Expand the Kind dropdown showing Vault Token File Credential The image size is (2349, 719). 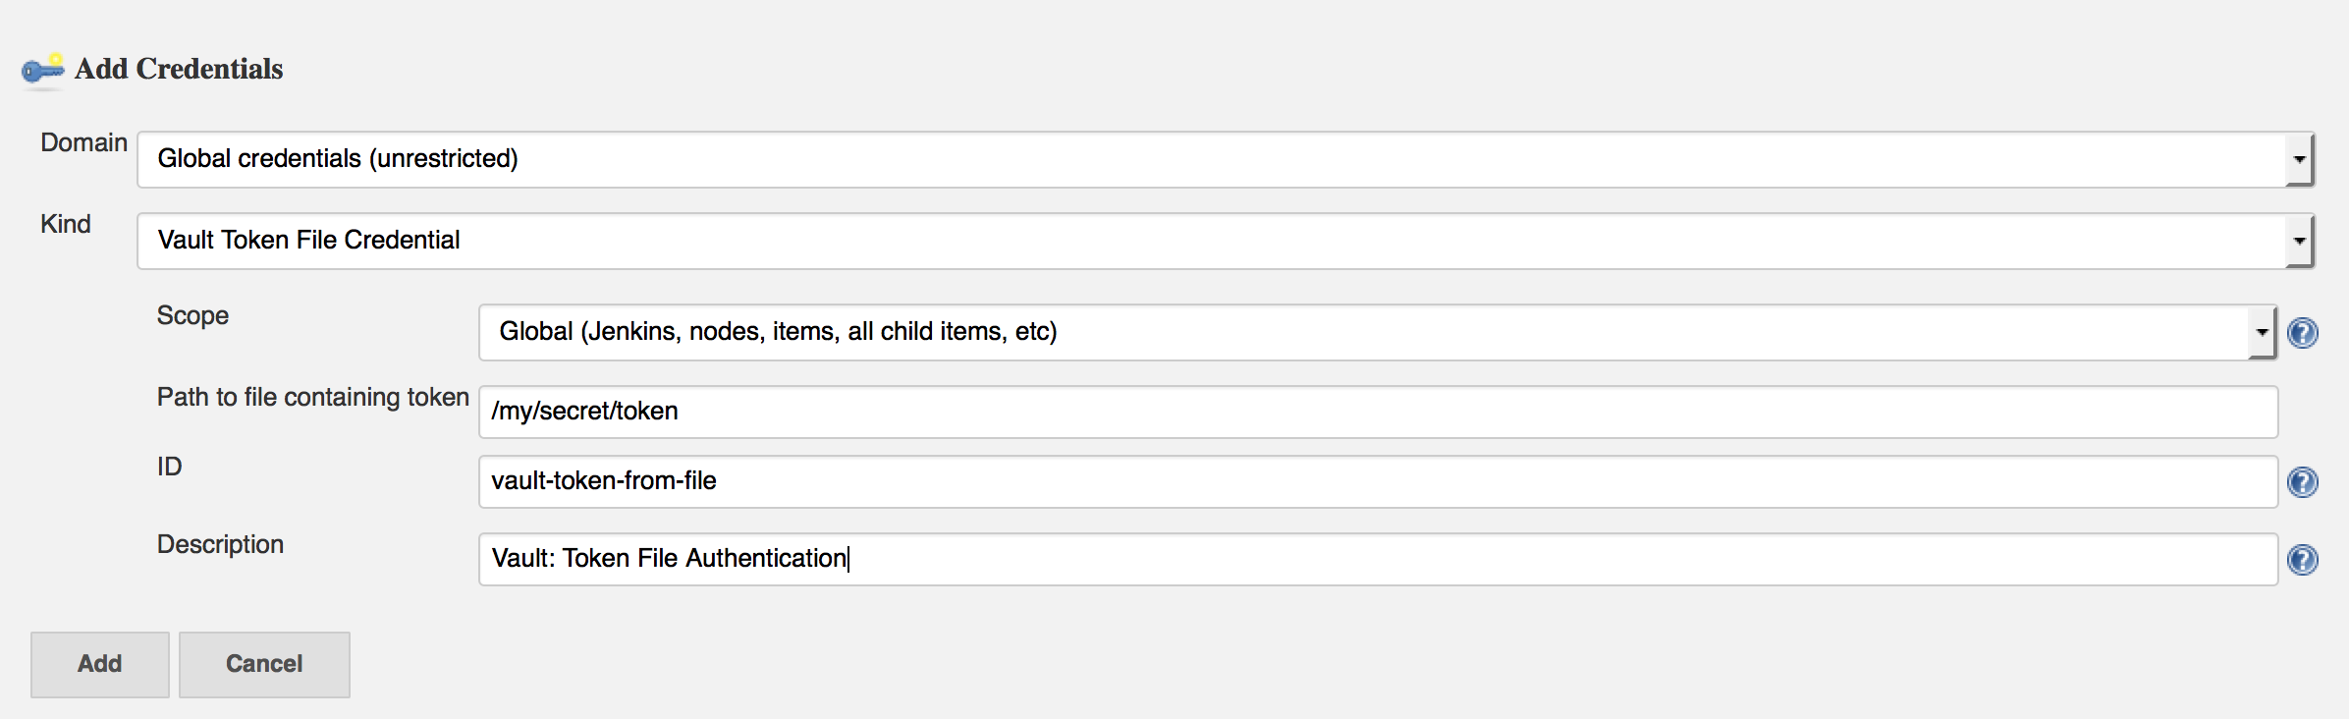tap(1226, 241)
